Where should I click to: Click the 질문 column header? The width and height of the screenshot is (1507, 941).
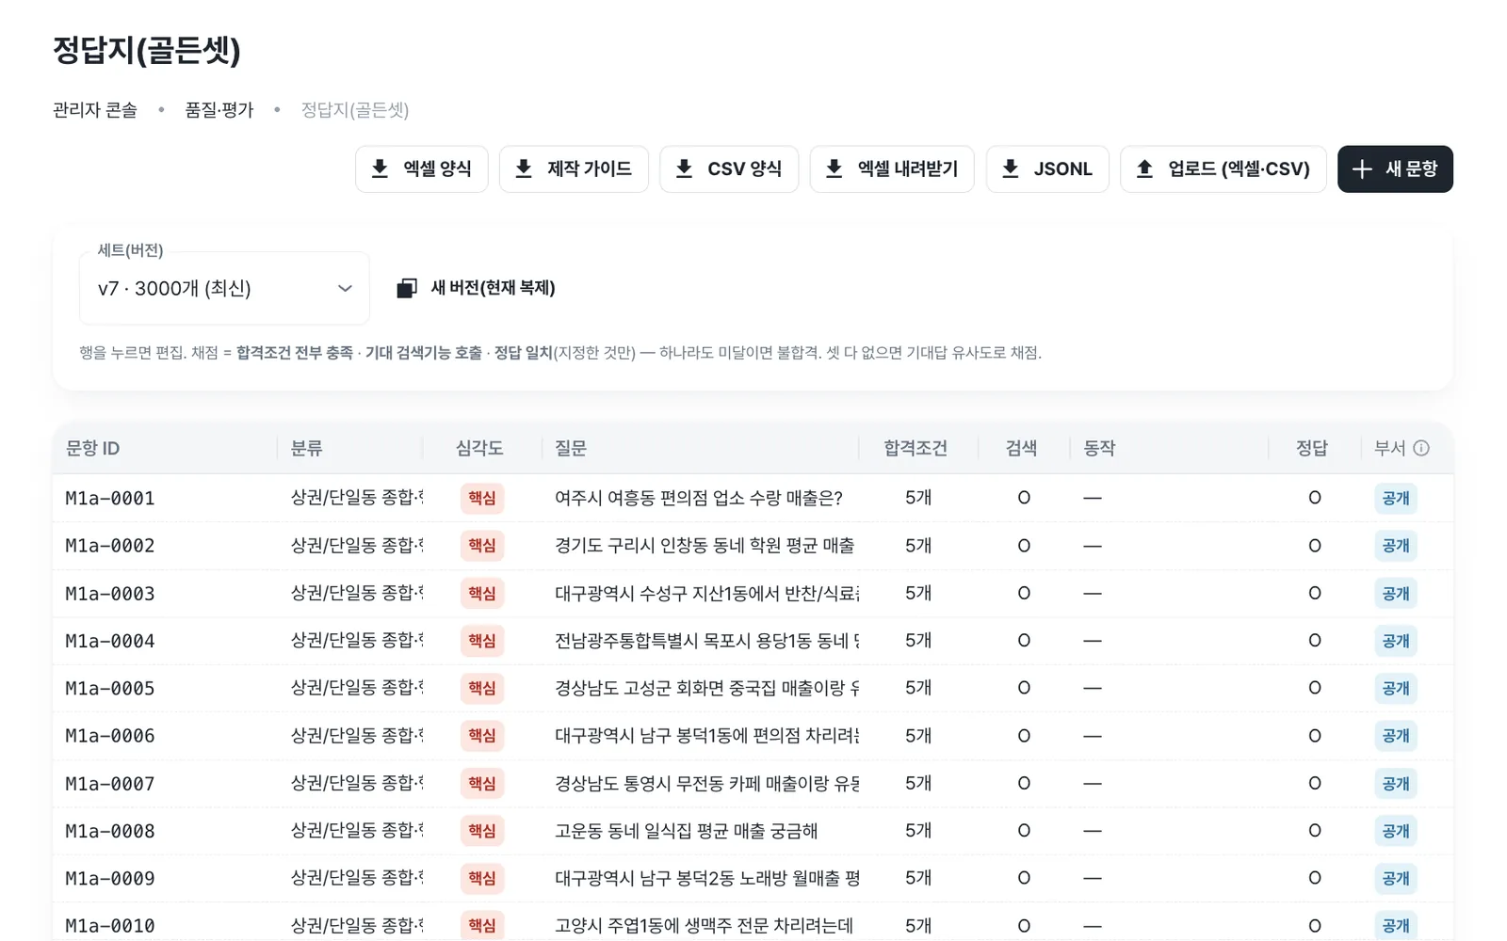(571, 448)
